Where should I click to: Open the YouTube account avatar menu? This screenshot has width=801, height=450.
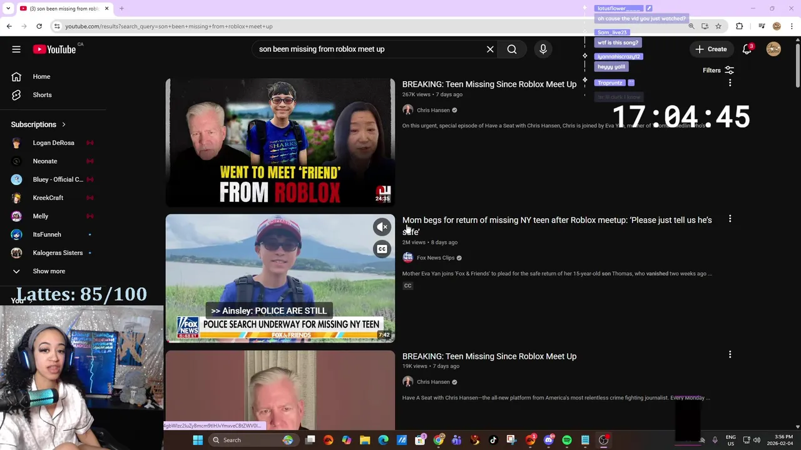[773, 49]
